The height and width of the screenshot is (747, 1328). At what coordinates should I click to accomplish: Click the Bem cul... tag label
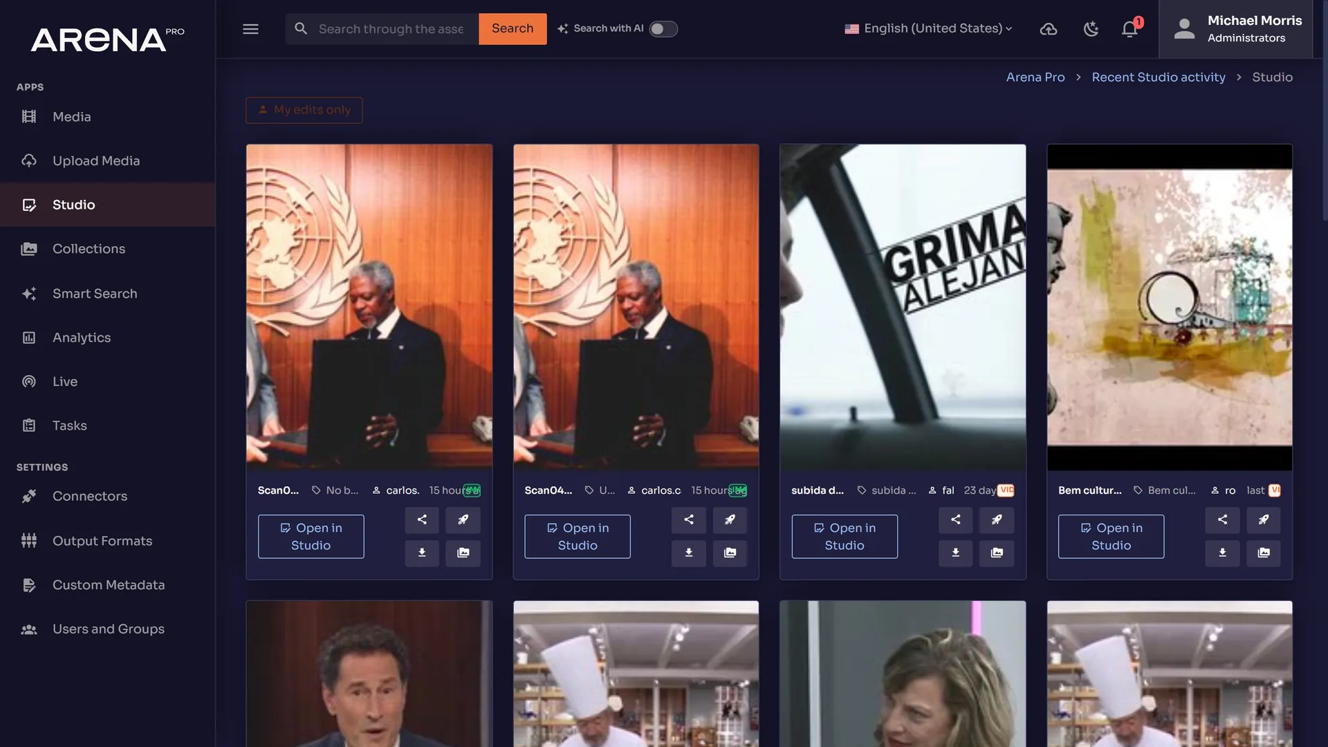point(1165,490)
